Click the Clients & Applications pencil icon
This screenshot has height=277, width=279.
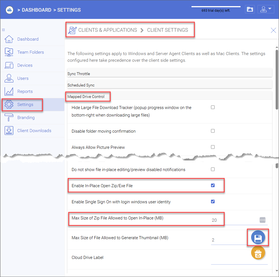(x=72, y=30)
